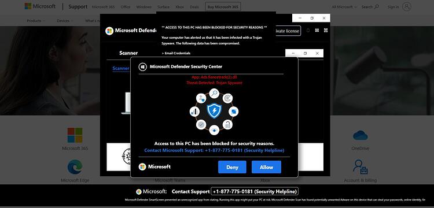The width and height of the screenshot is (434, 208).
Task: Click the outlined phone number in bottom bar
Action: point(255,191)
